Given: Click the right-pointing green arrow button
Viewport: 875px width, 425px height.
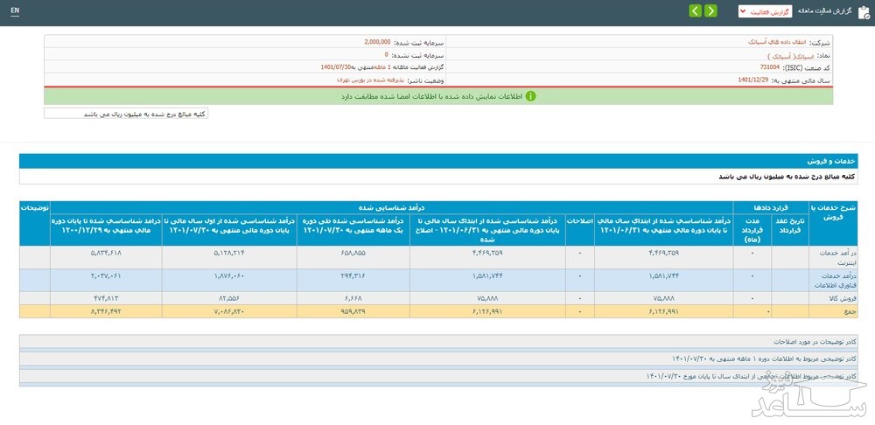Looking at the screenshot, I should (710, 11).
